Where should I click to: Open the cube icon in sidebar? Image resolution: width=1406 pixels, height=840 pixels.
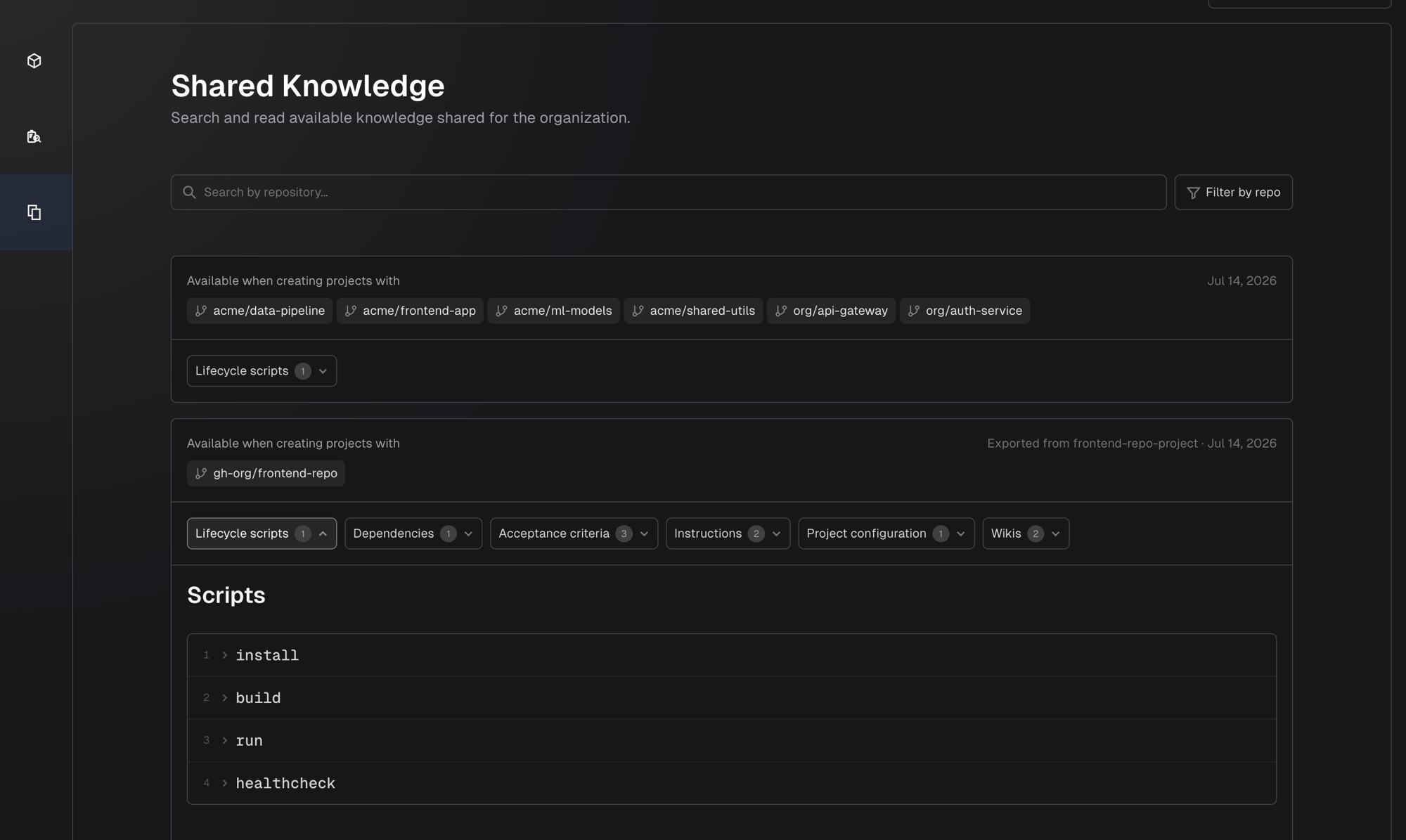(x=34, y=61)
